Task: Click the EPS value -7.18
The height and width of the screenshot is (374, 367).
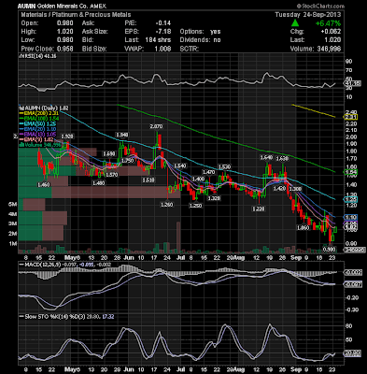Action: 163,32
